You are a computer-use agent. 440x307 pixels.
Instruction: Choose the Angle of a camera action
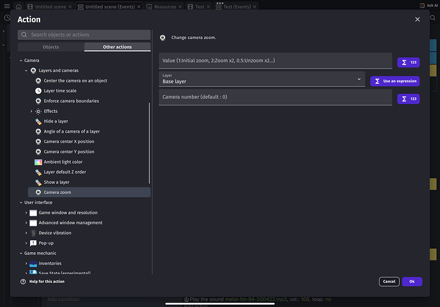71,131
